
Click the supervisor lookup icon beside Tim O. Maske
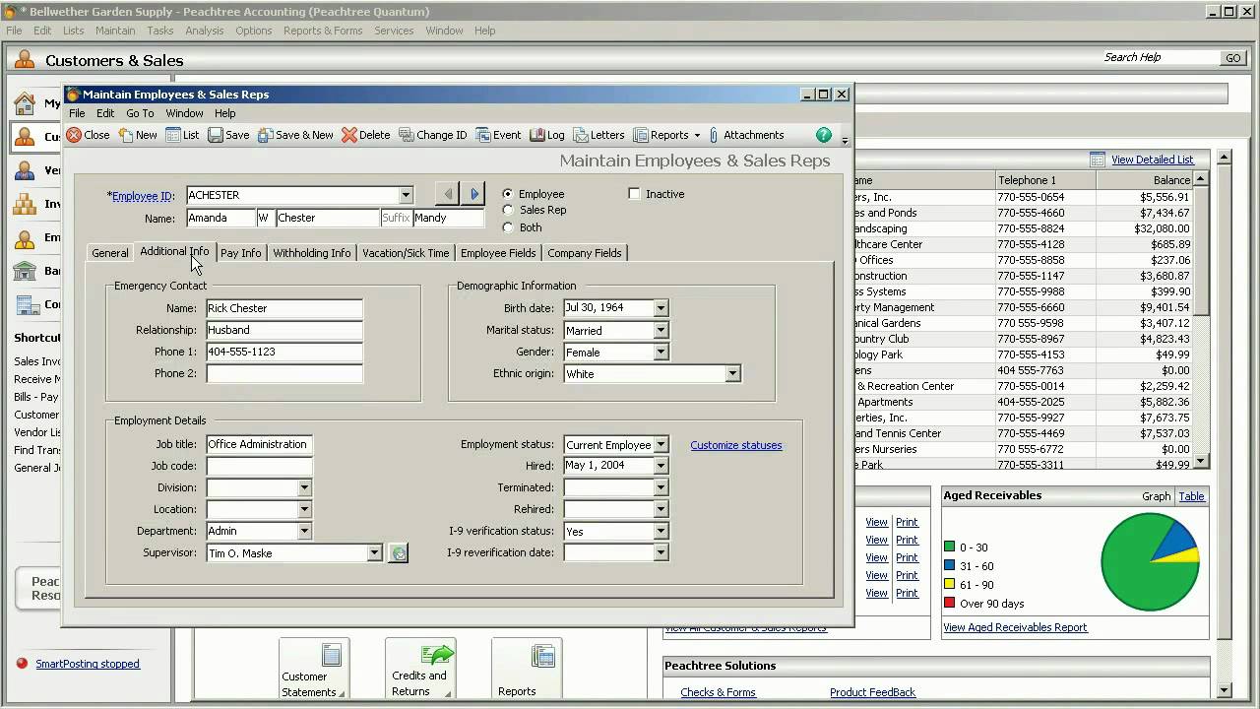pos(398,553)
